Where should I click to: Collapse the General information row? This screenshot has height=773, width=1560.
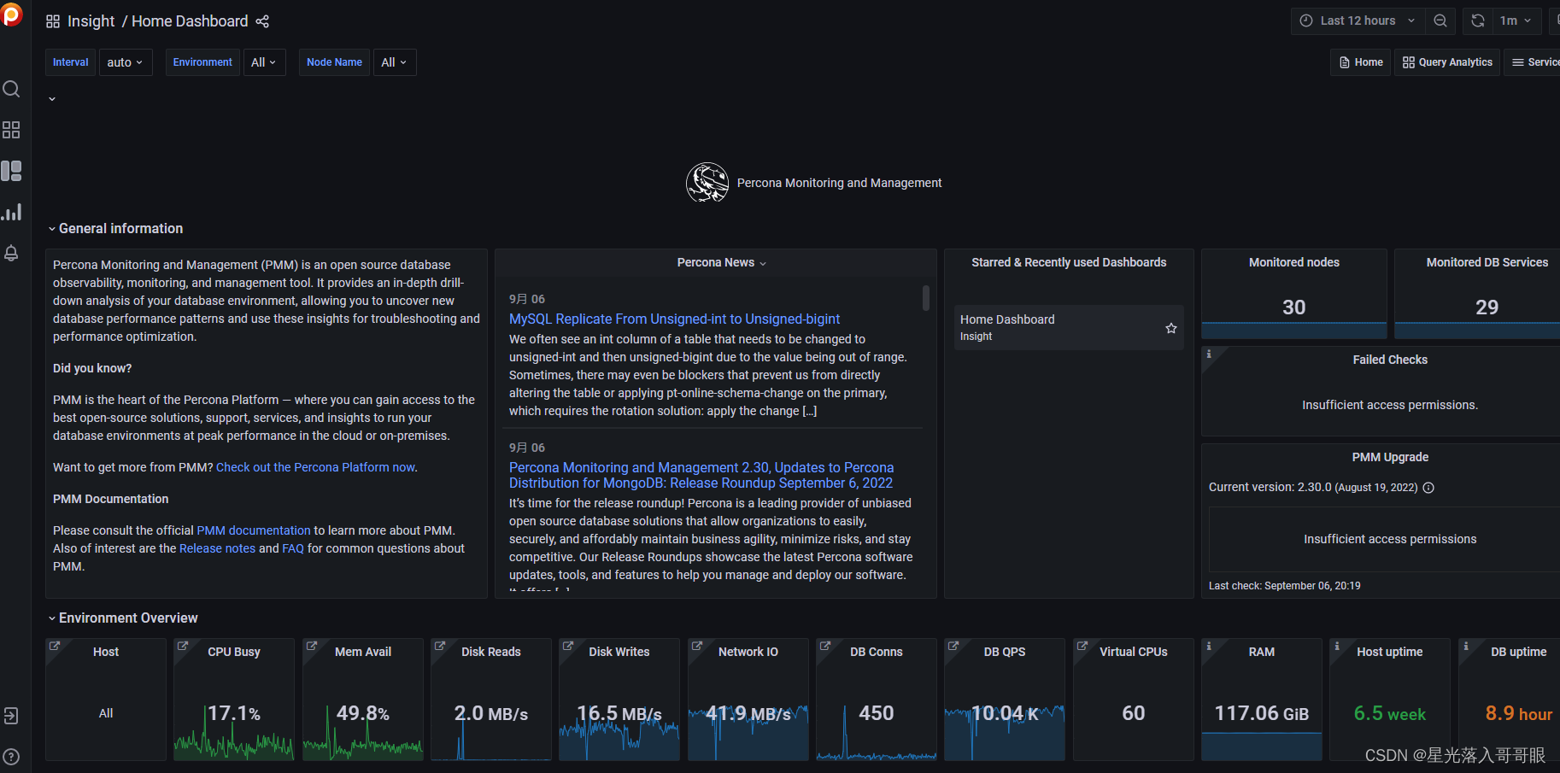click(115, 228)
